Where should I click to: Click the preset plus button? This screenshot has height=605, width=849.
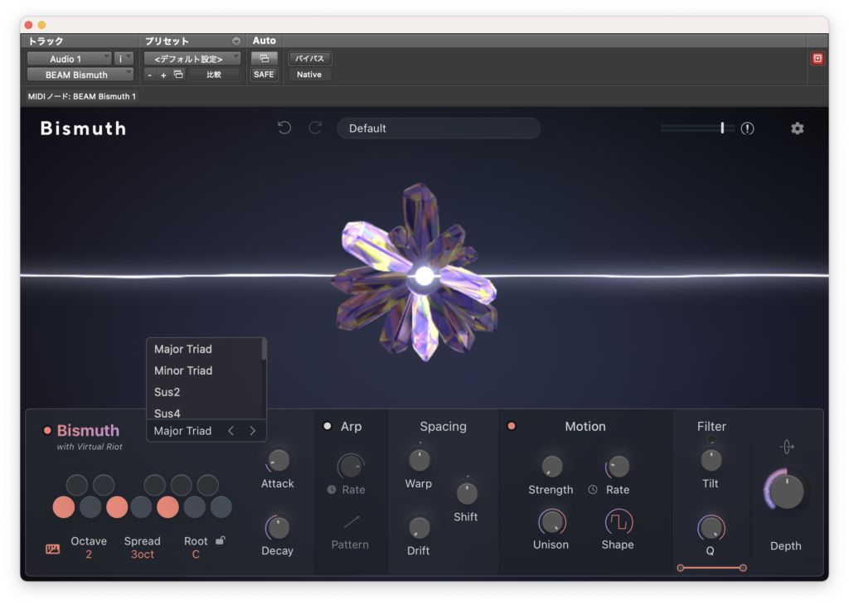(x=163, y=75)
